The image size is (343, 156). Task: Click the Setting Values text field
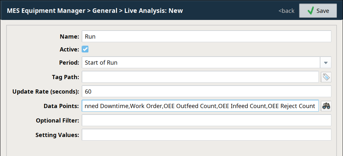point(207,135)
